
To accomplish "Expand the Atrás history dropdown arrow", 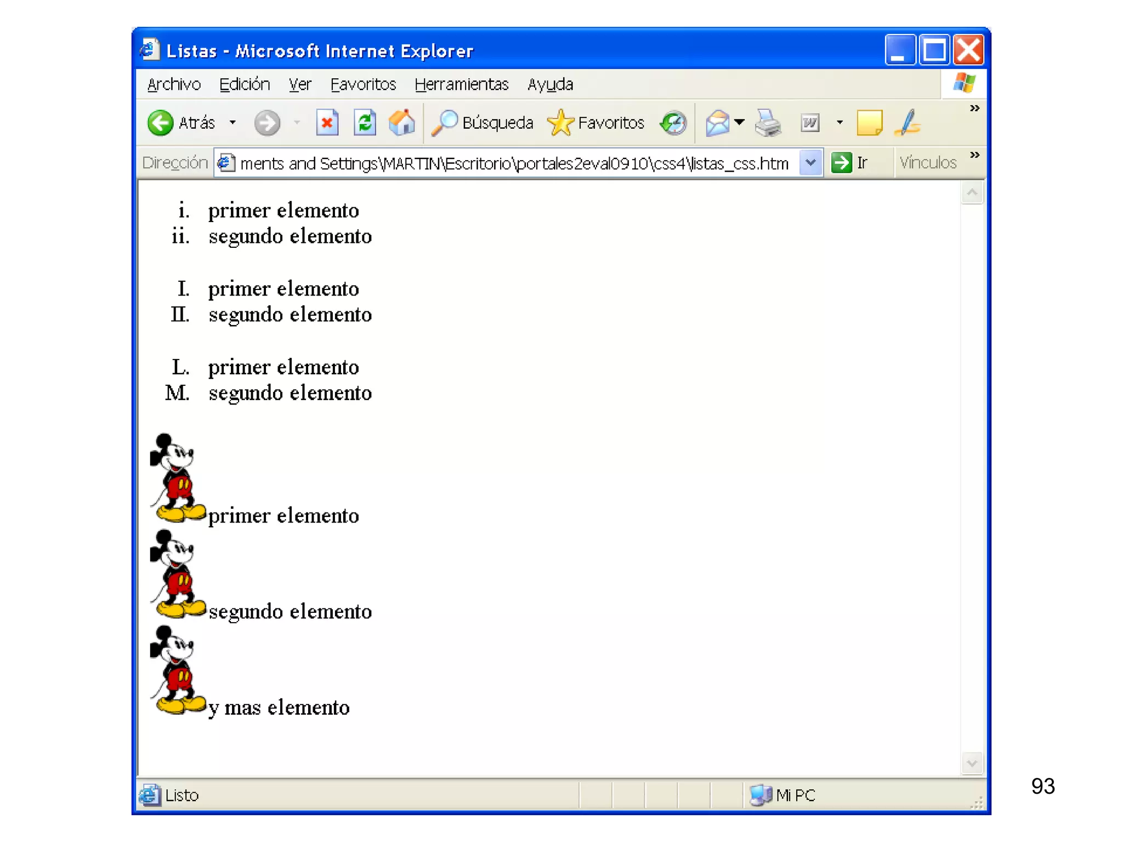I will [x=233, y=123].
